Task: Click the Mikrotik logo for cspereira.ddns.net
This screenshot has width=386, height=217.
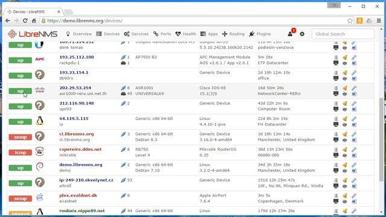Action: [39, 151]
